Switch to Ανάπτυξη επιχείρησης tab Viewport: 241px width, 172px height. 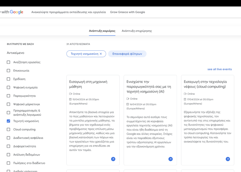(137, 31)
